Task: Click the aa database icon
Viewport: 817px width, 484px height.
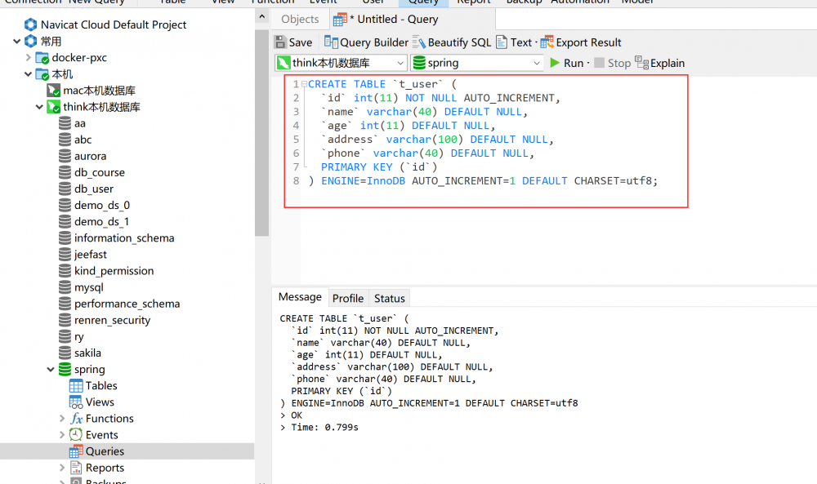Action: [x=65, y=123]
